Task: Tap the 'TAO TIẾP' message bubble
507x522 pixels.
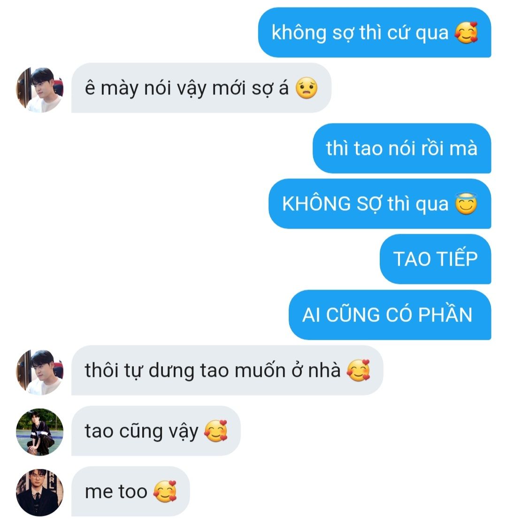Action: [x=436, y=259]
